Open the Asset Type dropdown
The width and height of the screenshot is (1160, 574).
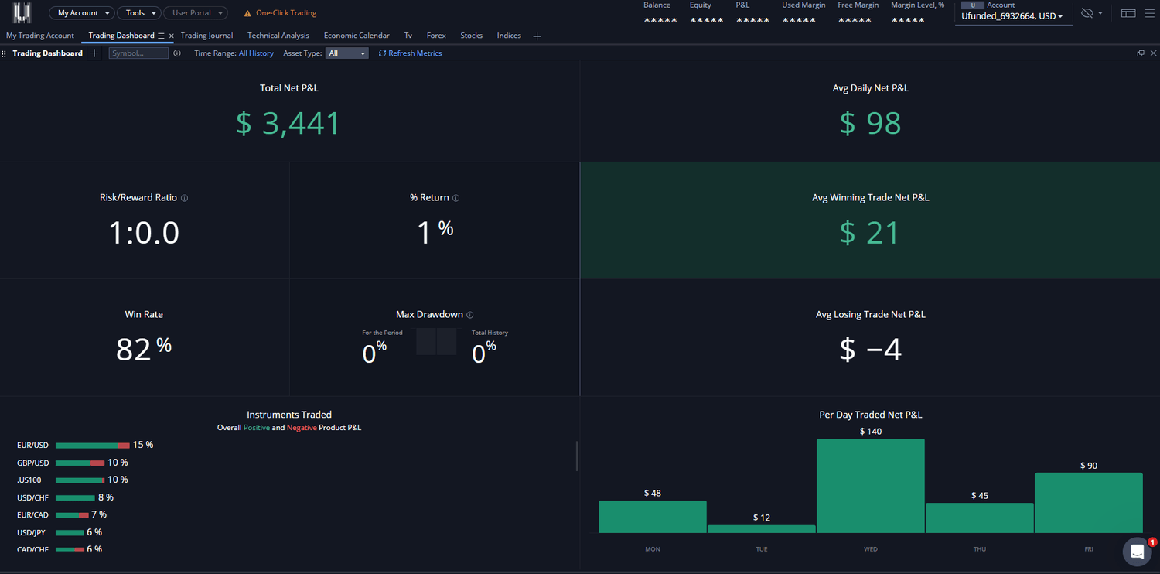(347, 53)
